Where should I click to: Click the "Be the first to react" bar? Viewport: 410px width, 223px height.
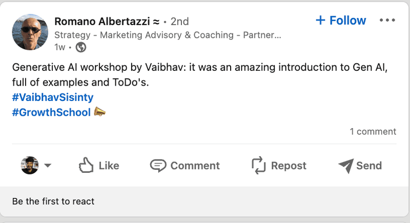[x=53, y=201]
